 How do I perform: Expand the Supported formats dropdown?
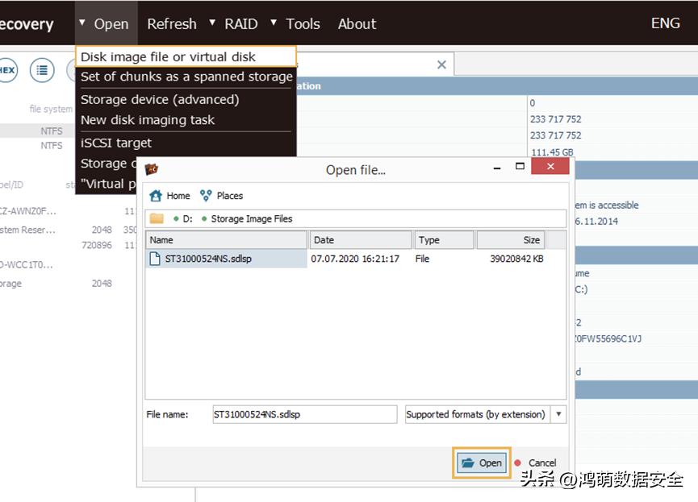(x=558, y=414)
